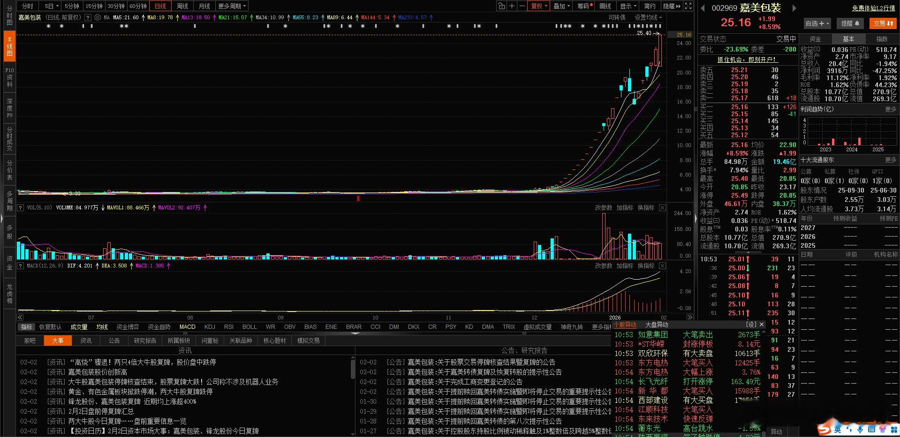
Task: Open the 深度F9 sidebar item
Action: [x=9, y=108]
